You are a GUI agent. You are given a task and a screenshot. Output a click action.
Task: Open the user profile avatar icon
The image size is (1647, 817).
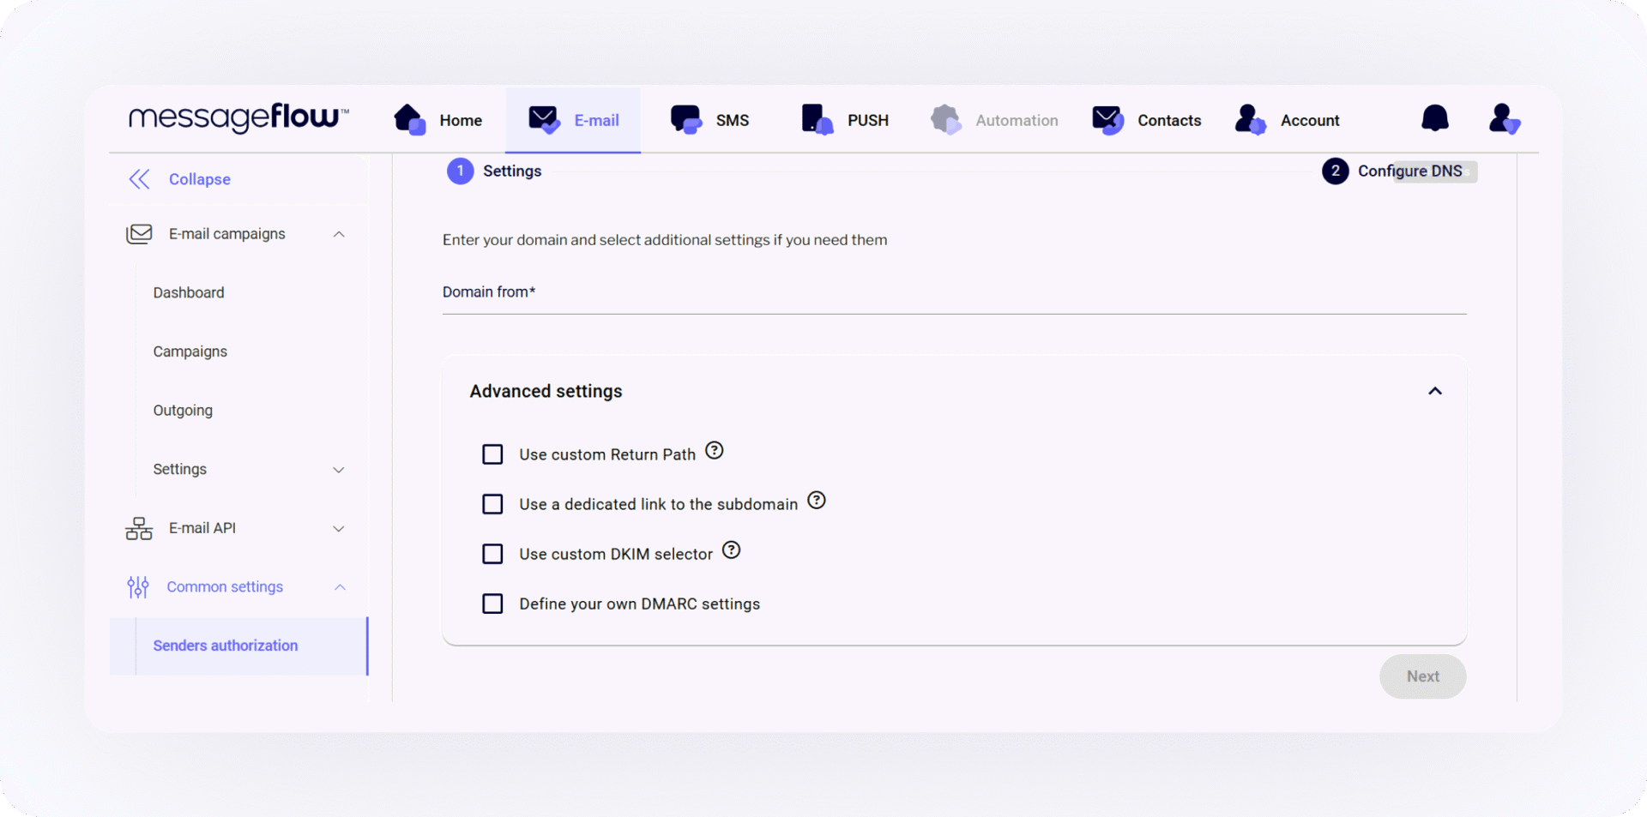pos(1504,120)
